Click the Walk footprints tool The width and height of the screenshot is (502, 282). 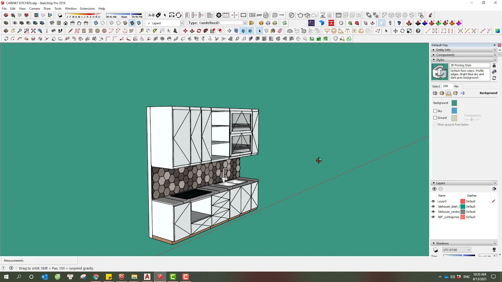[60, 31]
